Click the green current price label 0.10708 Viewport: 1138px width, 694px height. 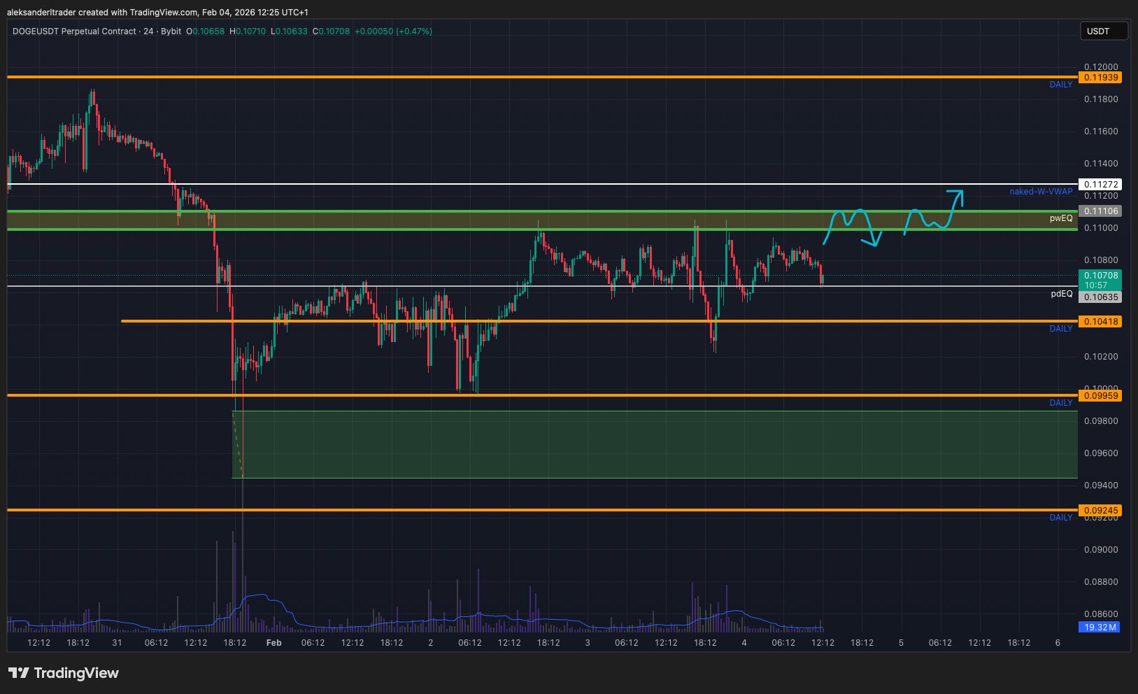pyautogui.click(x=1100, y=280)
